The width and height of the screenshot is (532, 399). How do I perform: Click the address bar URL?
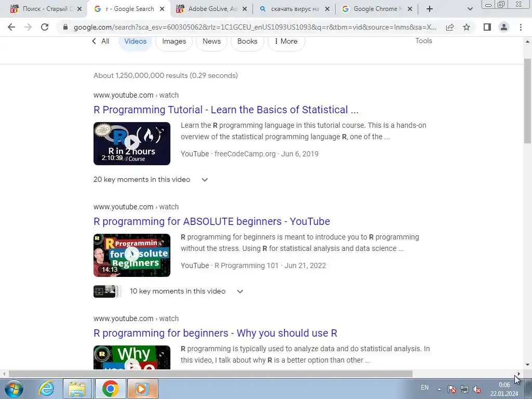pyautogui.click(x=255, y=27)
